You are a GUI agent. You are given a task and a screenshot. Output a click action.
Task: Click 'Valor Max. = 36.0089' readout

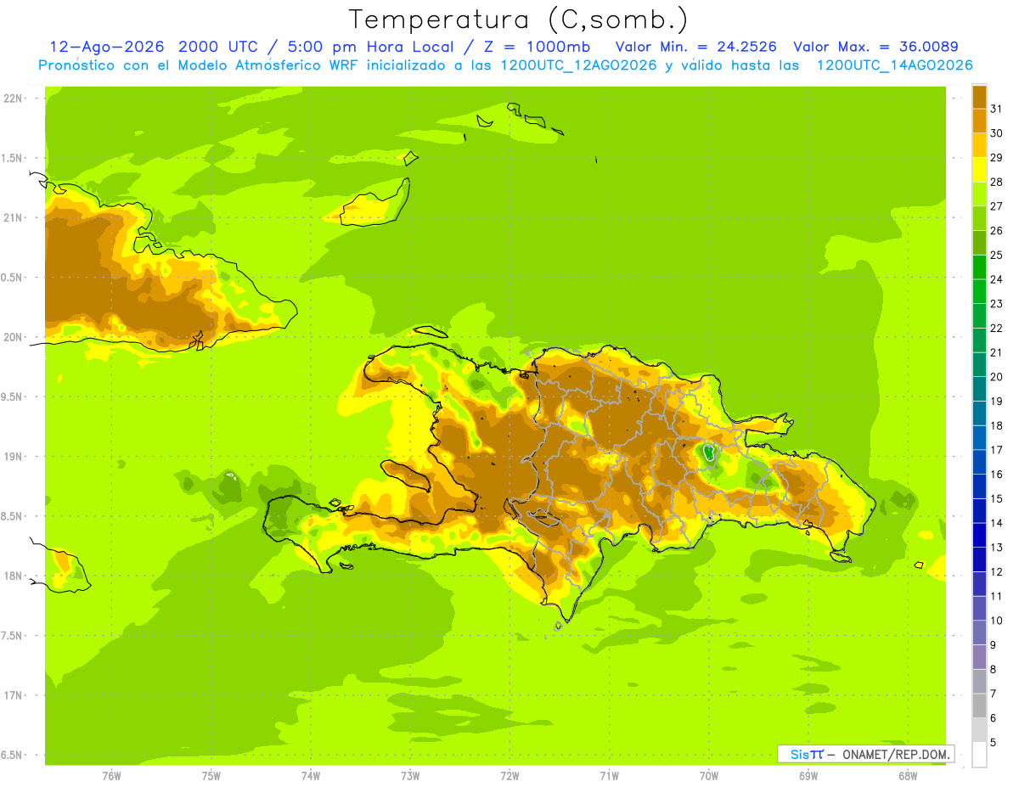(875, 47)
